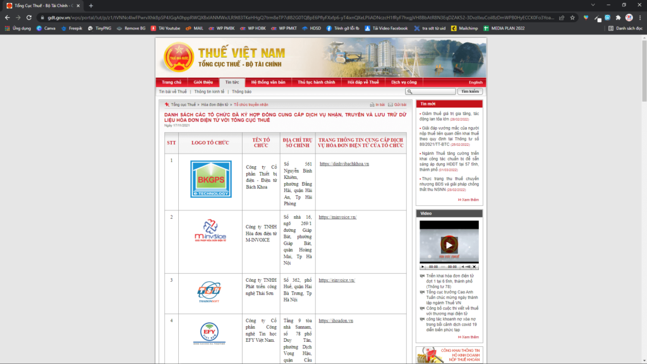Viewport: 647px width, 364px height.
Task: Open ihoadon.vn link
Action: coord(336,320)
